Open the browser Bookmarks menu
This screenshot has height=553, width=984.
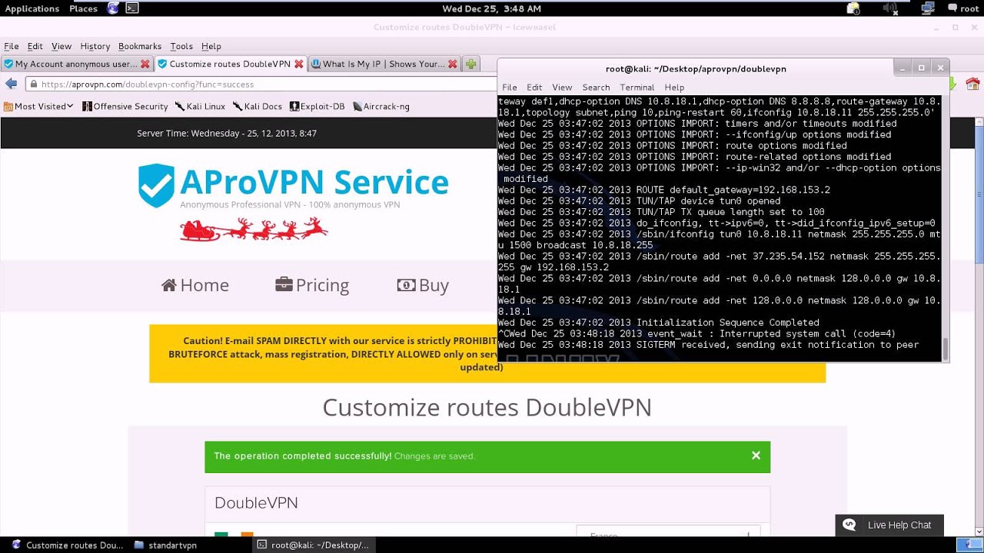tap(140, 46)
